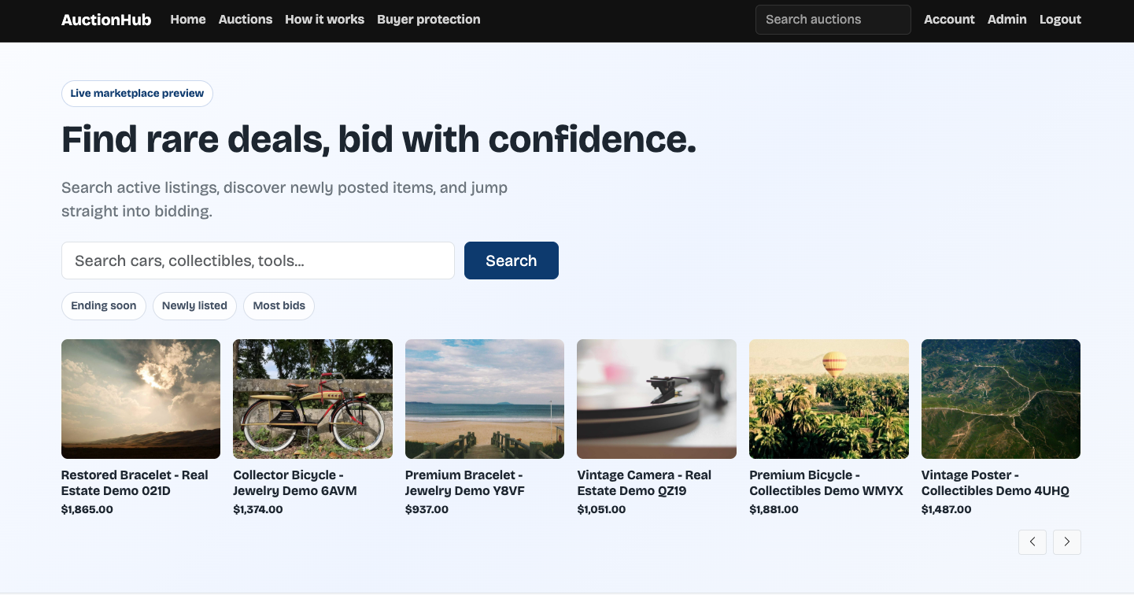Open the Account page
The width and height of the screenshot is (1134, 595).
[949, 20]
